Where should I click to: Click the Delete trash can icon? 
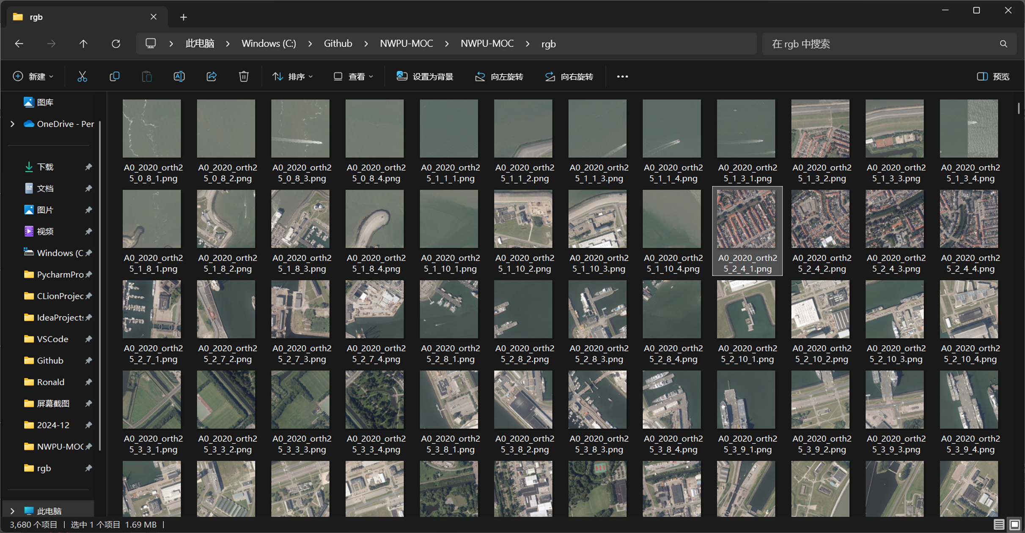[x=244, y=77]
